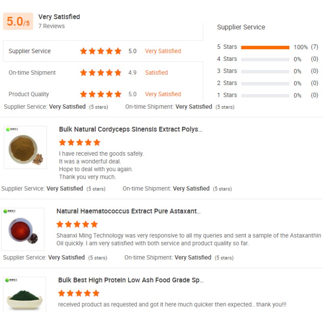Select the 5.0/5 overall rating score
The height and width of the screenshot is (323, 323).
pyautogui.click(x=18, y=21)
